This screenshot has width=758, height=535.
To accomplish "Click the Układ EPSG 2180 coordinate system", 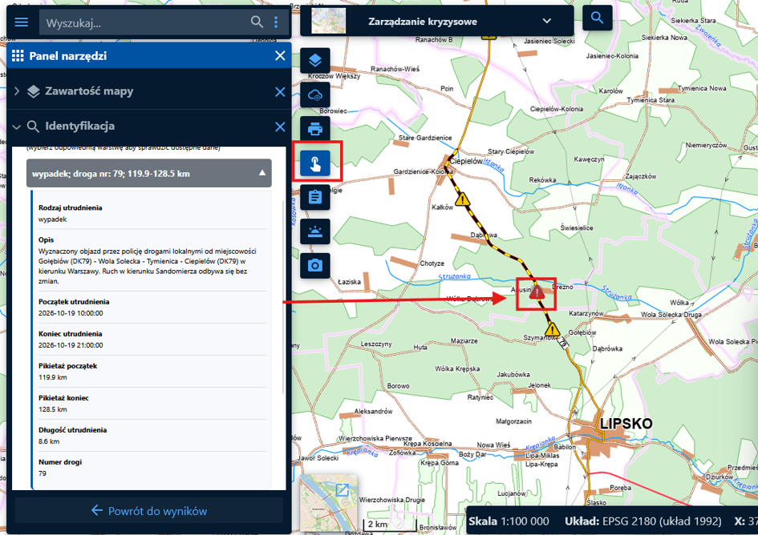I will [x=643, y=521].
